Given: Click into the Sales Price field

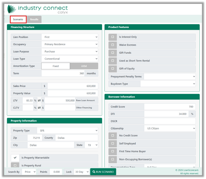Looking at the screenshot, I should click(x=72, y=86).
